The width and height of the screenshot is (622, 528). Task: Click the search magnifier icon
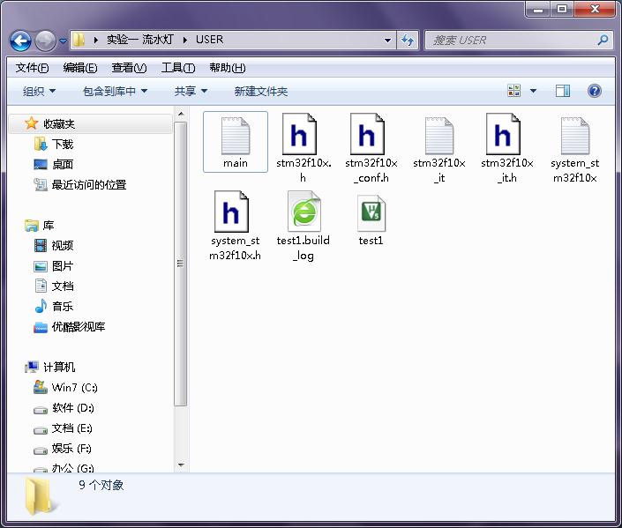click(x=603, y=40)
